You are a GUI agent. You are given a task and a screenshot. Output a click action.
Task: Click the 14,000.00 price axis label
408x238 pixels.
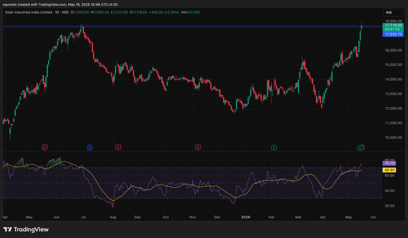pos(393,80)
